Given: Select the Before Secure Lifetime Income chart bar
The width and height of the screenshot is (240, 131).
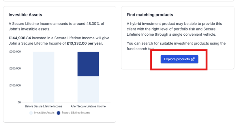Looking at the screenshot, I should click(44, 77).
